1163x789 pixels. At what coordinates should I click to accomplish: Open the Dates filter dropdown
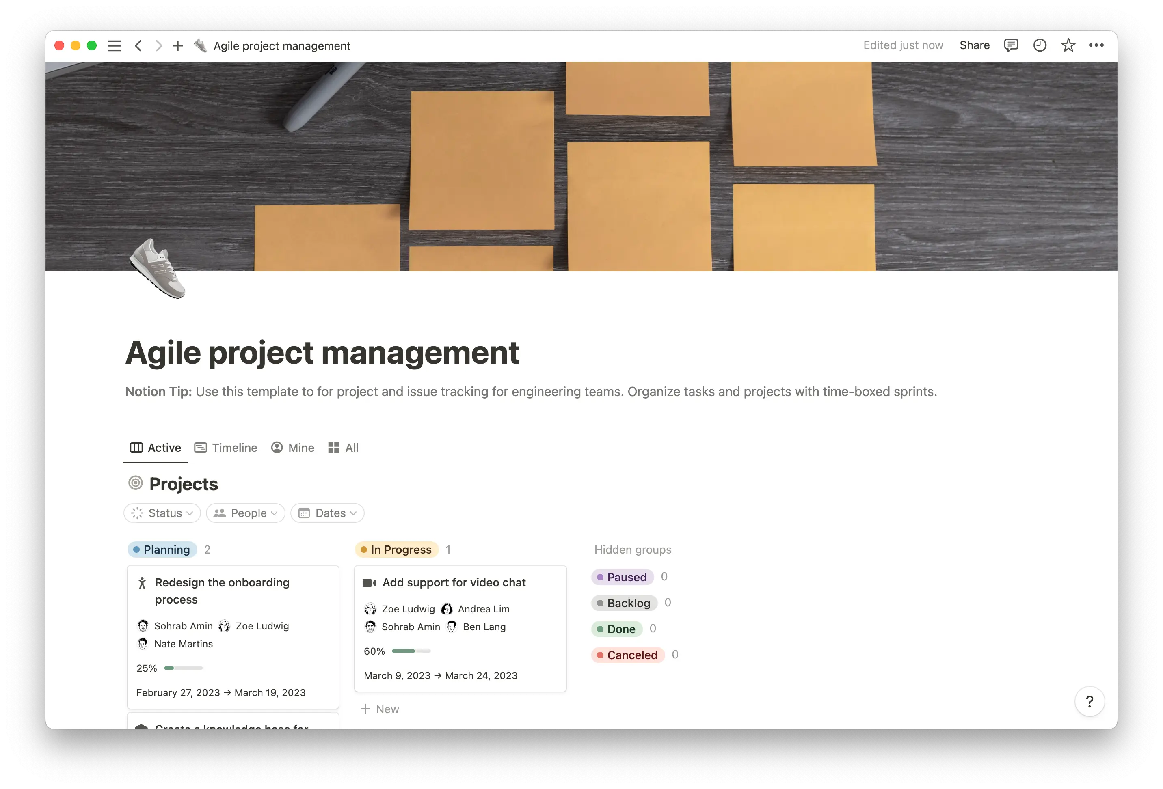[327, 513]
